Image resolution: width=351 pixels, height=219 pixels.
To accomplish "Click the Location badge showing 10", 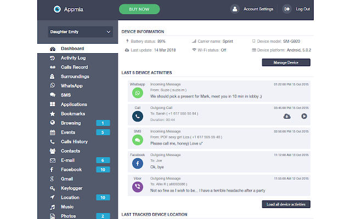I will (x=103, y=198).
